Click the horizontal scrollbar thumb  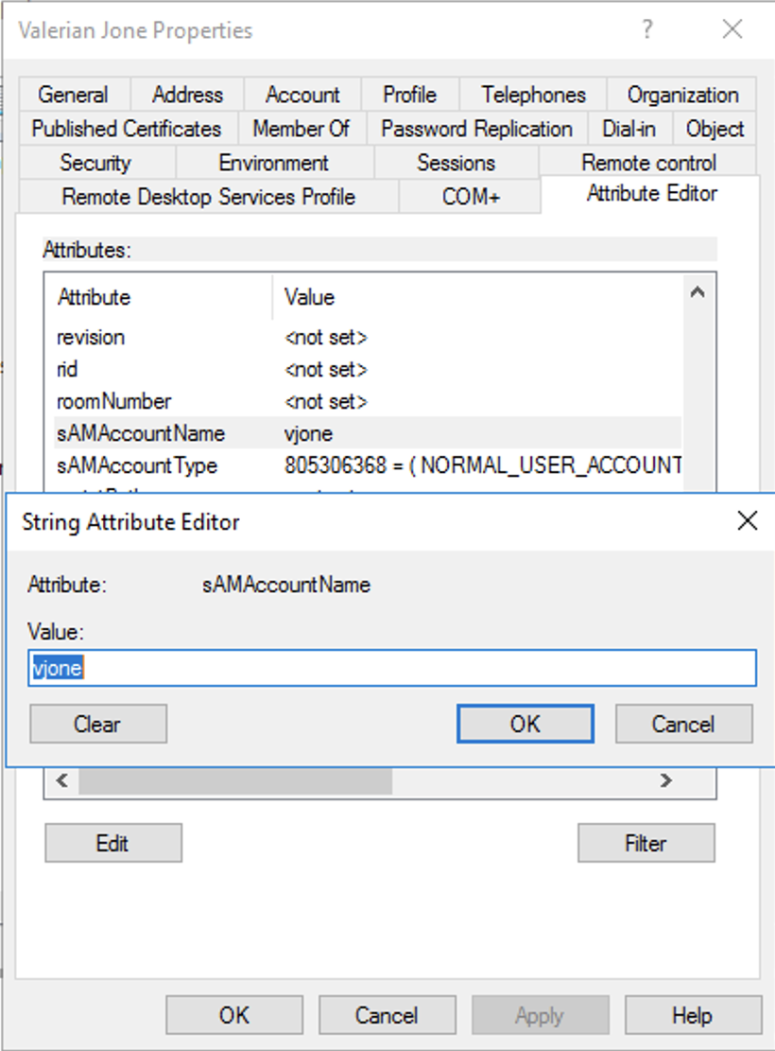[235, 780]
